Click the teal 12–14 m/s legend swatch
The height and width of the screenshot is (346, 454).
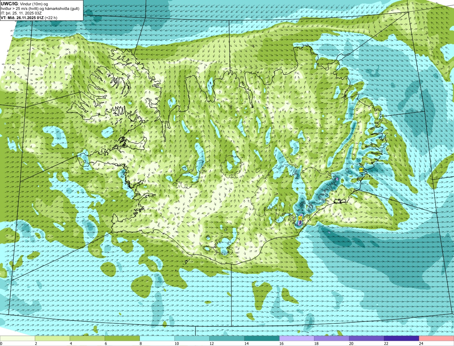pyautogui.click(x=227, y=338)
